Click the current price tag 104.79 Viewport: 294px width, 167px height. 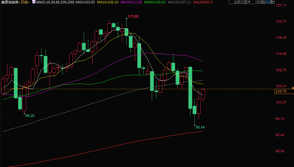click(x=284, y=91)
